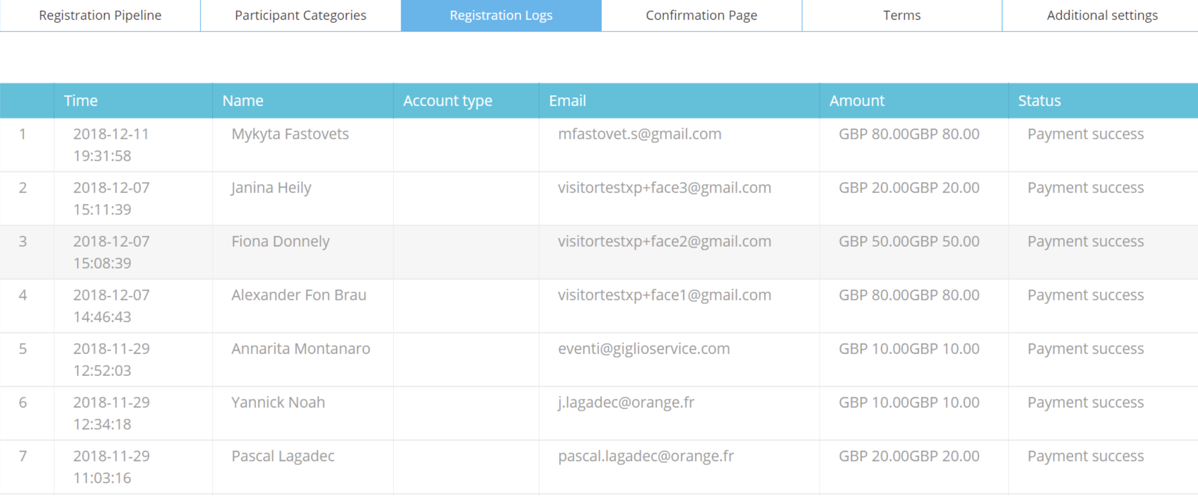Select the name Fiona Donnely
Image resolution: width=1198 pixels, height=496 pixels.
[280, 241]
